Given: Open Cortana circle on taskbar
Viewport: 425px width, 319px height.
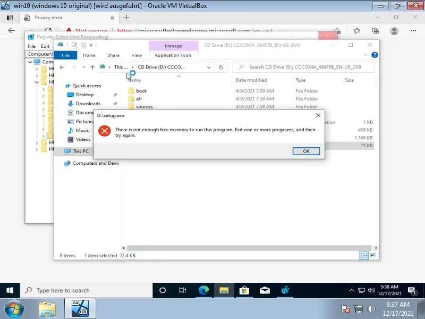Looking at the screenshot, I should [x=163, y=290].
